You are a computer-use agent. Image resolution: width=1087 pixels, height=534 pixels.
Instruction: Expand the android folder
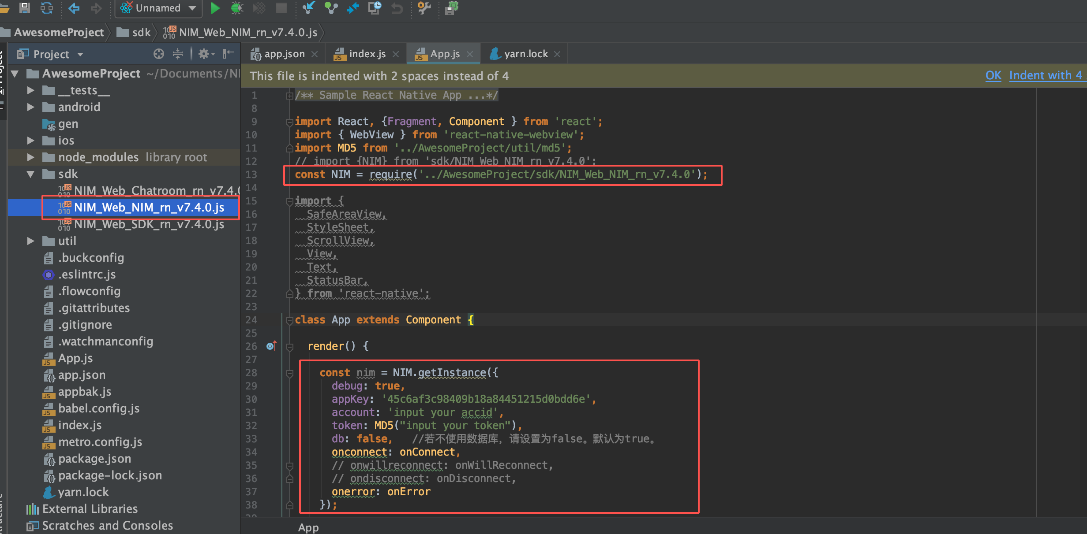[30, 107]
